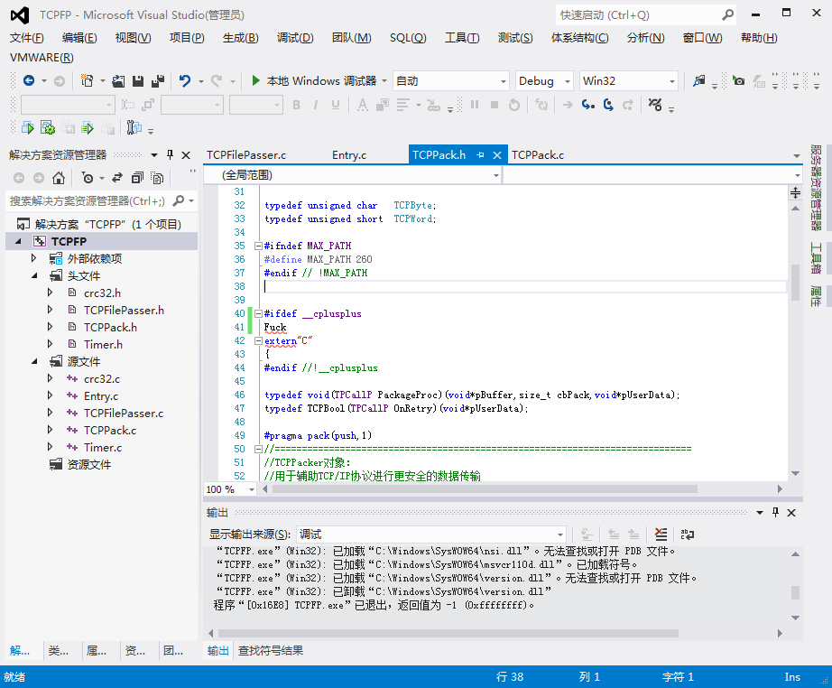Click the Step Into debug icon
Viewport: 832px width, 688px height.
point(587,105)
